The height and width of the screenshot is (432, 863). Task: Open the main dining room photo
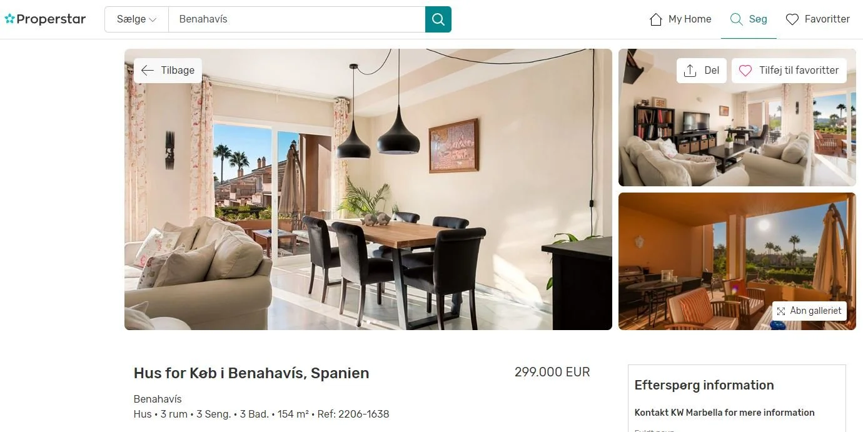pyautogui.click(x=368, y=189)
